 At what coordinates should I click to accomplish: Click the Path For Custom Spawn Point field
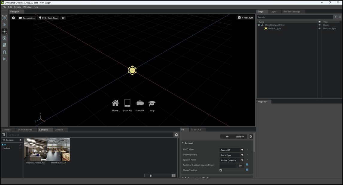228,166
